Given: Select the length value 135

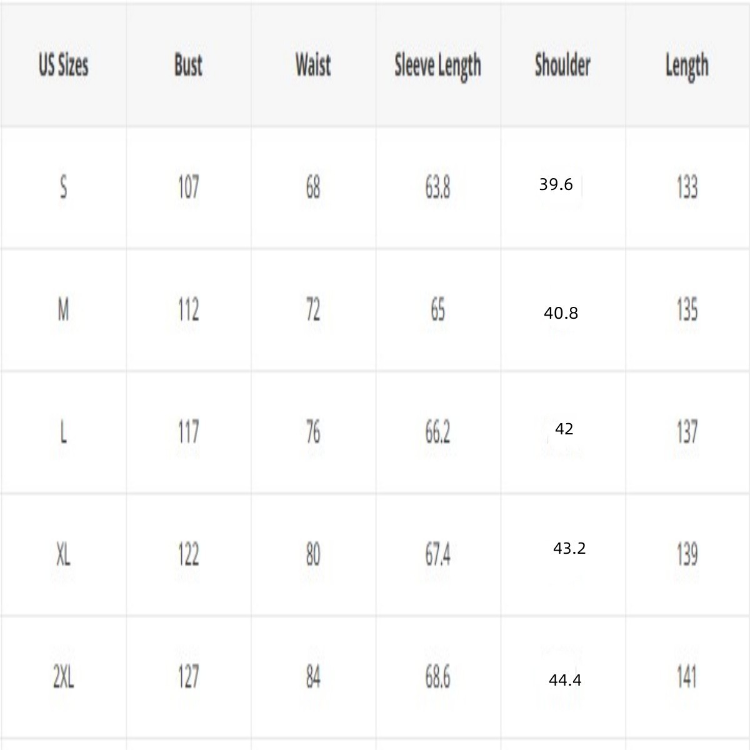Looking at the screenshot, I should pos(687,309).
